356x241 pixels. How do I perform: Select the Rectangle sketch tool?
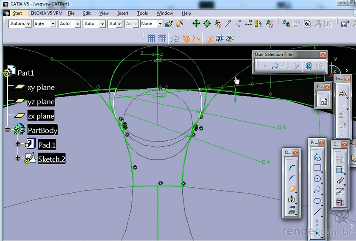[x=317, y=168]
